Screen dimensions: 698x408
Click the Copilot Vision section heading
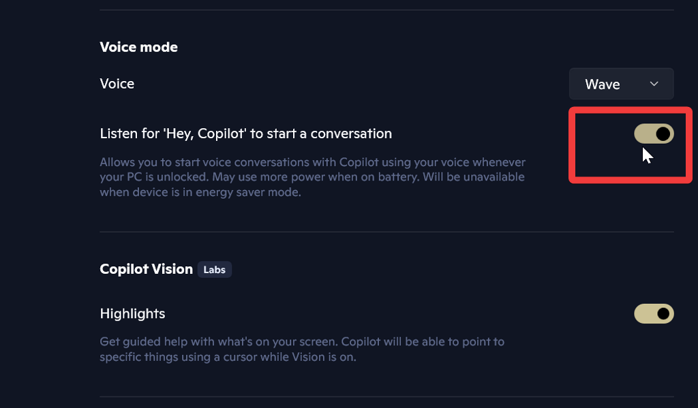tap(146, 269)
